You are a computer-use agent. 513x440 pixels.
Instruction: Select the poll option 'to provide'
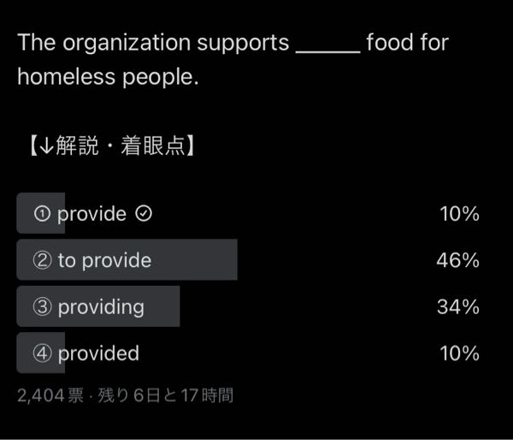point(248,260)
